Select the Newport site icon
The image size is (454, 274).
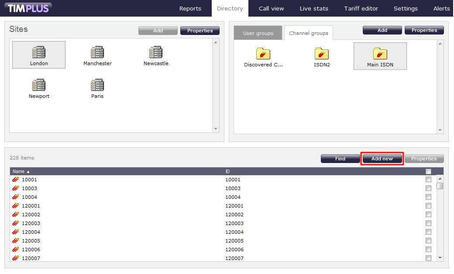[x=39, y=86]
